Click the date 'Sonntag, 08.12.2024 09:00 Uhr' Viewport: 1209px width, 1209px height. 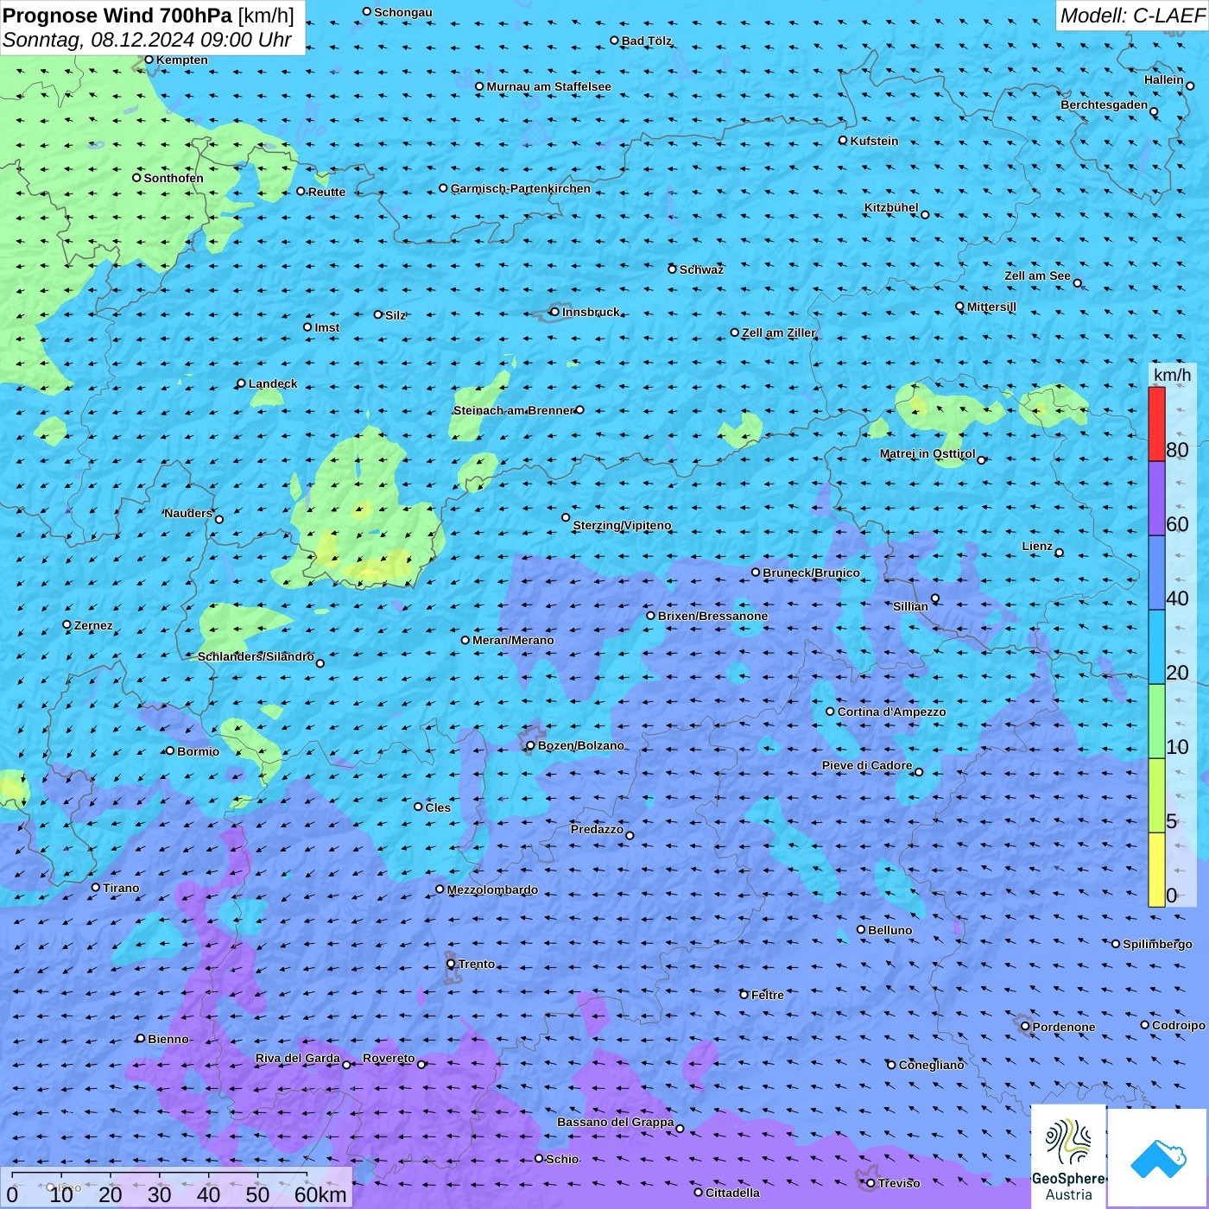coord(147,40)
